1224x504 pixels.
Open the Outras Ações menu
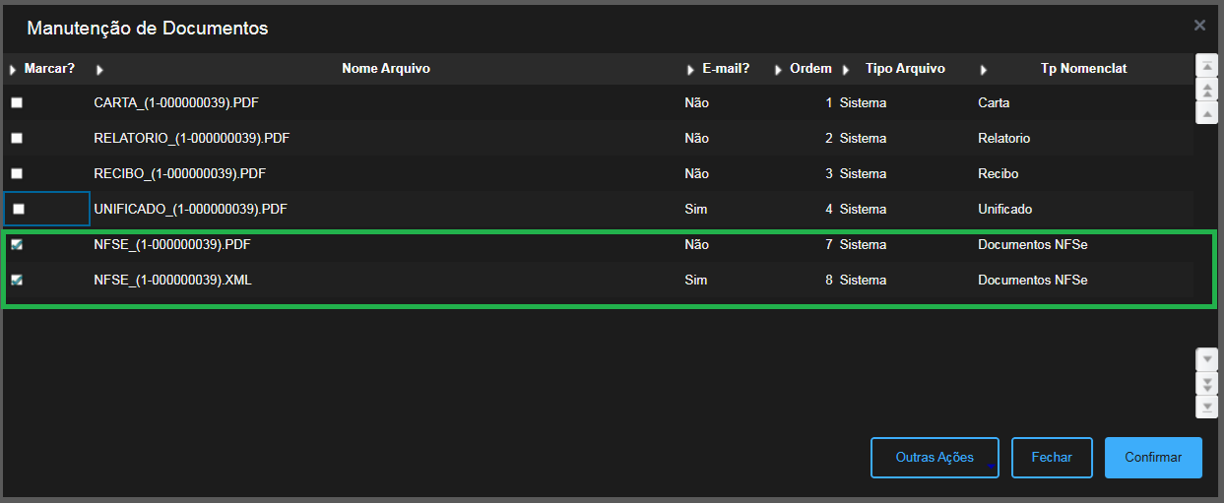(x=934, y=458)
